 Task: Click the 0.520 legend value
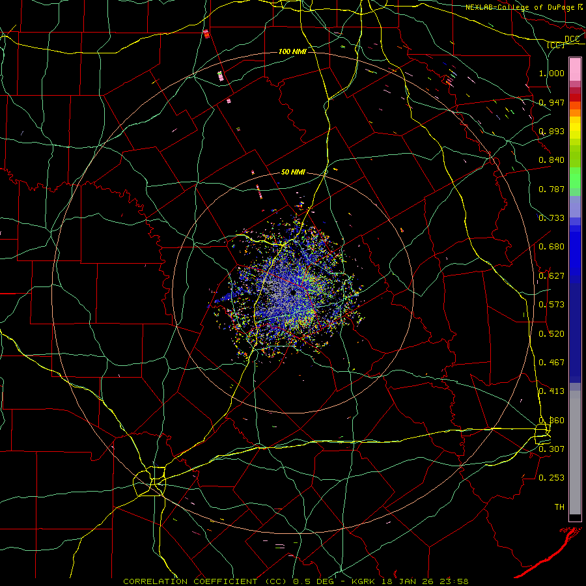(x=551, y=334)
